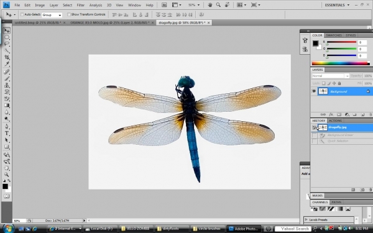The height and width of the screenshot is (233, 373).
Task: Open the Analysis menu
Action: tap(95, 5)
